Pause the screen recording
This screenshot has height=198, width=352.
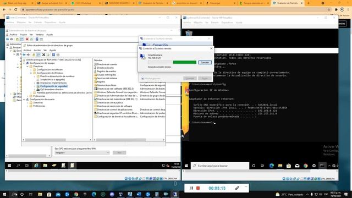[191, 188]
